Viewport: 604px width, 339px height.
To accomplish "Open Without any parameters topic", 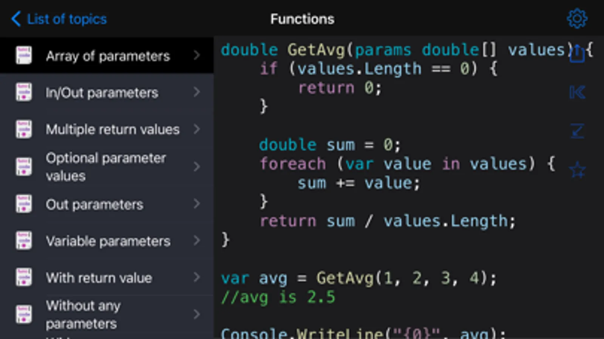I will click(107, 315).
